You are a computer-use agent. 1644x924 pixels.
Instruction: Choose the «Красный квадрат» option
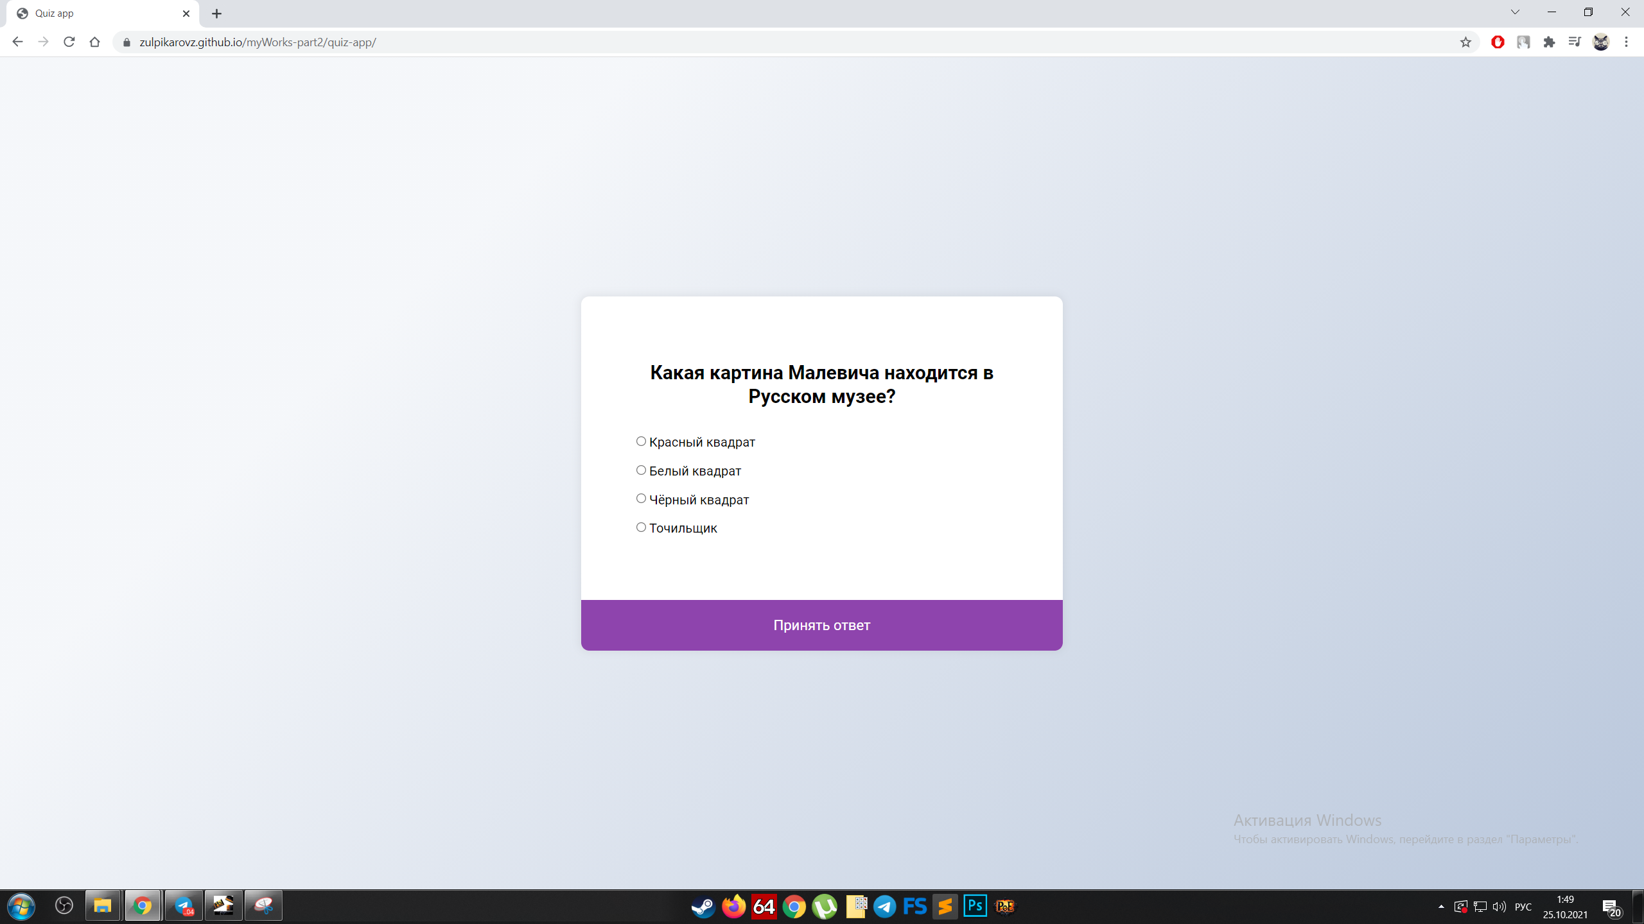(640, 441)
